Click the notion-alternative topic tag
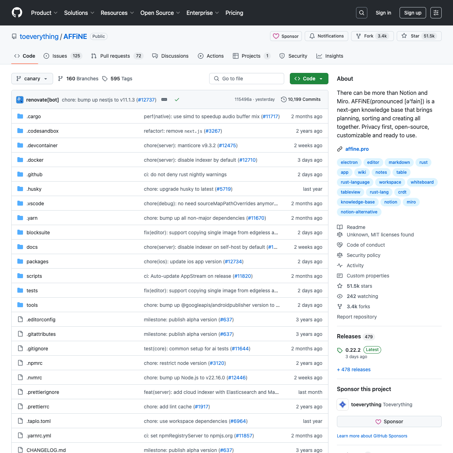Screen dimensions: 453x453 [359, 212]
